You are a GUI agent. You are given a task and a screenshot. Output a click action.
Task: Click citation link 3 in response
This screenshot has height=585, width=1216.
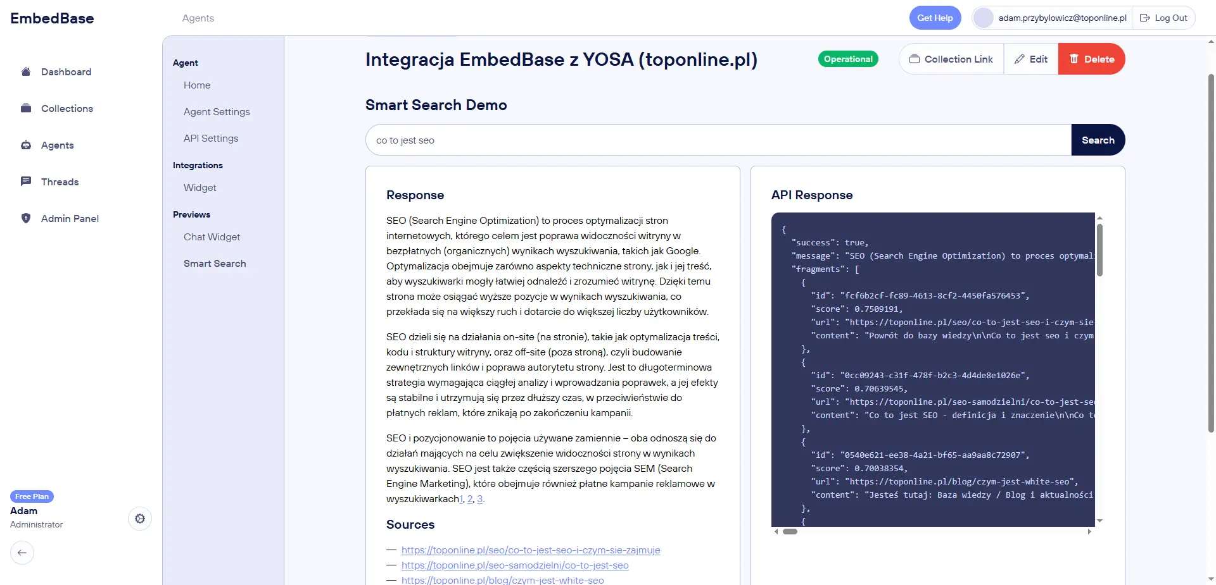[x=479, y=499]
